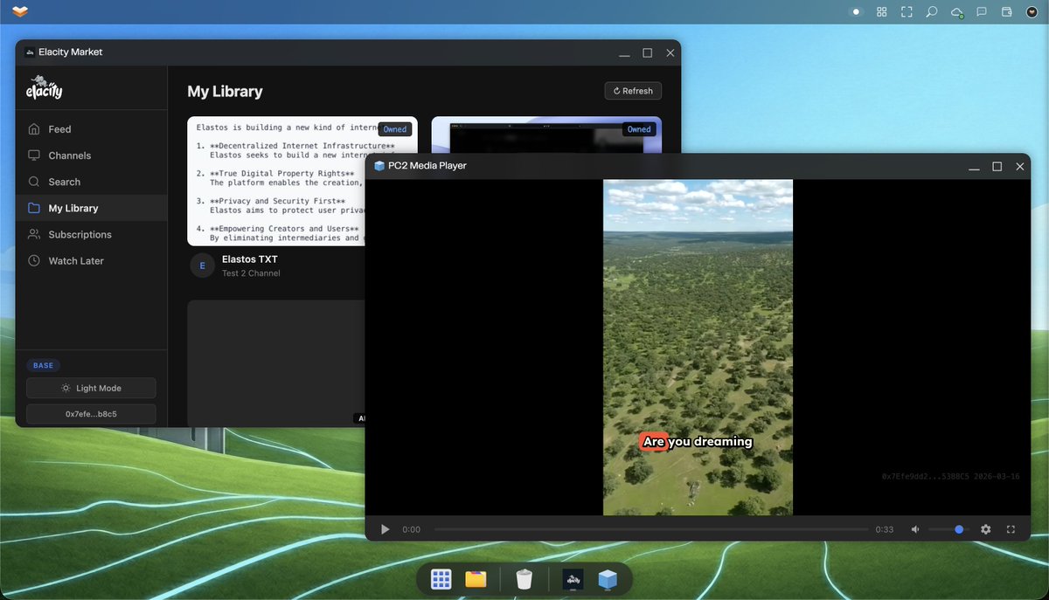The image size is (1049, 600).
Task: Click the wallet address 0x7efe...b8c5 button
Action: click(x=91, y=414)
